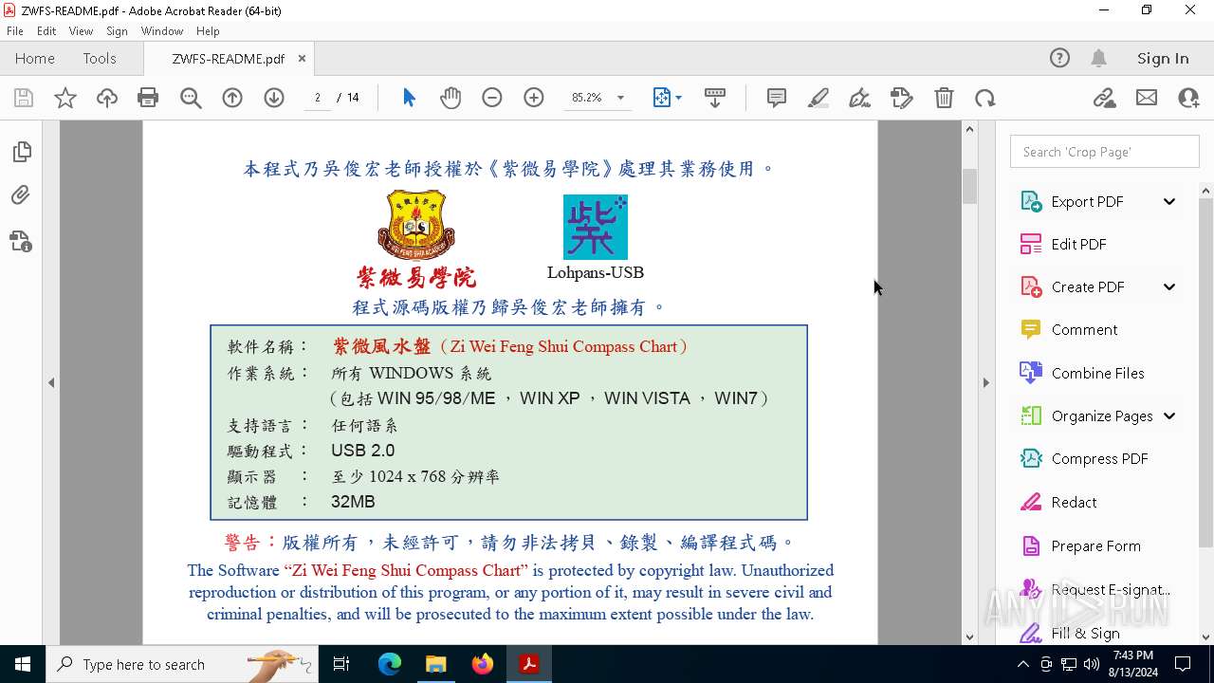Send the file by email
This screenshot has width=1214, height=683.
click(x=1147, y=98)
